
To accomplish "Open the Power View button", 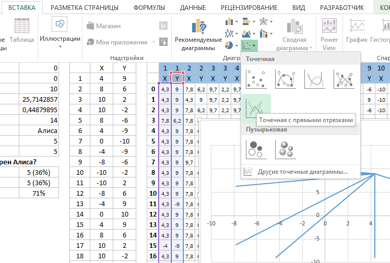I will 329,35.
